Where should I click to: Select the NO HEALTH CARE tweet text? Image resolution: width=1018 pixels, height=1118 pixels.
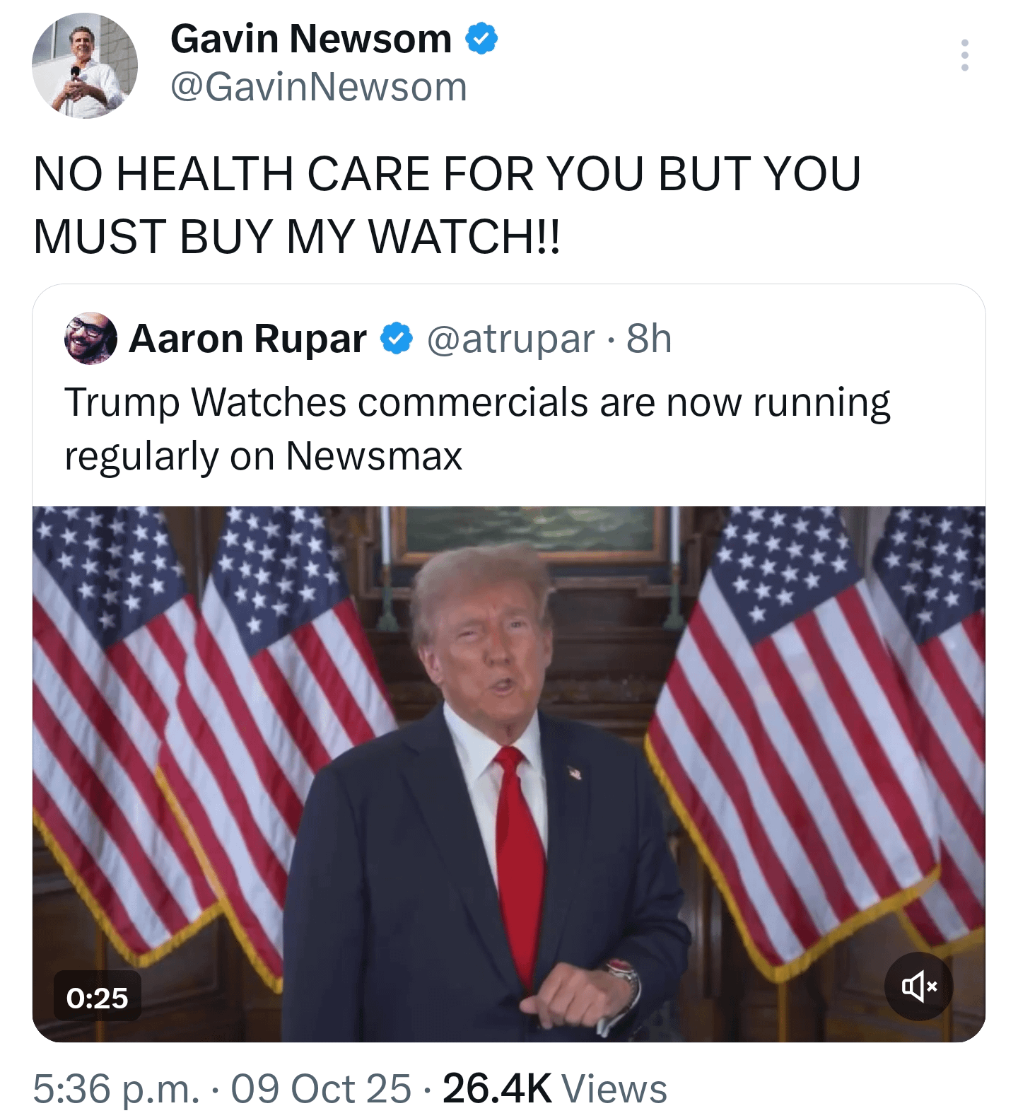pyautogui.click(x=447, y=204)
